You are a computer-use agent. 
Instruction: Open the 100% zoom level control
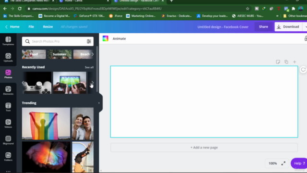pos(272,163)
